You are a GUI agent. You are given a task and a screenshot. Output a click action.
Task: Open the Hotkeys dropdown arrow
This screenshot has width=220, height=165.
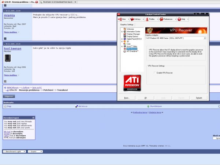point(143,19)
